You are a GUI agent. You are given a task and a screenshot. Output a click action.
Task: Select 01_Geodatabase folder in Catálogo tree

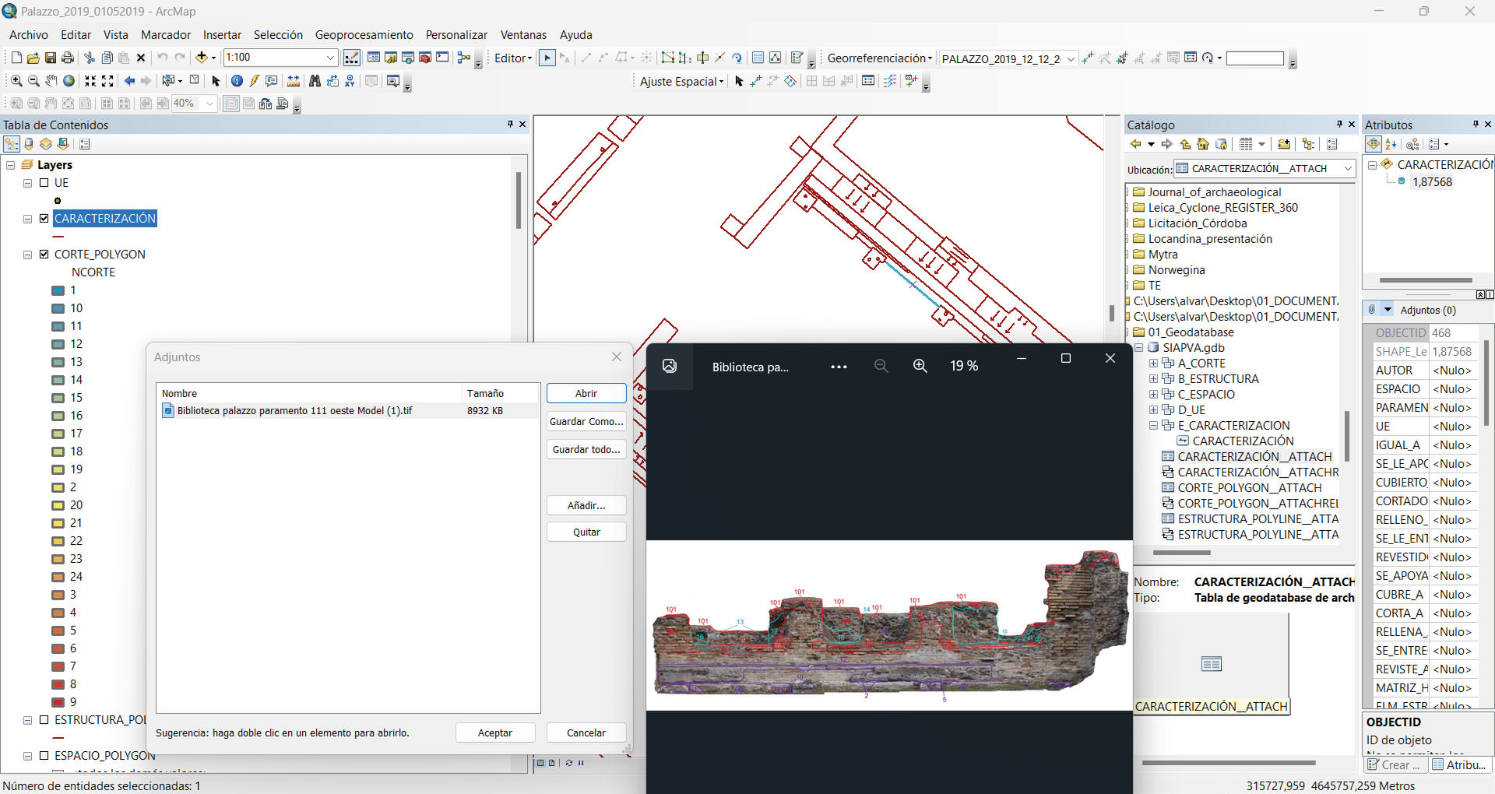tap(1191, 332)
